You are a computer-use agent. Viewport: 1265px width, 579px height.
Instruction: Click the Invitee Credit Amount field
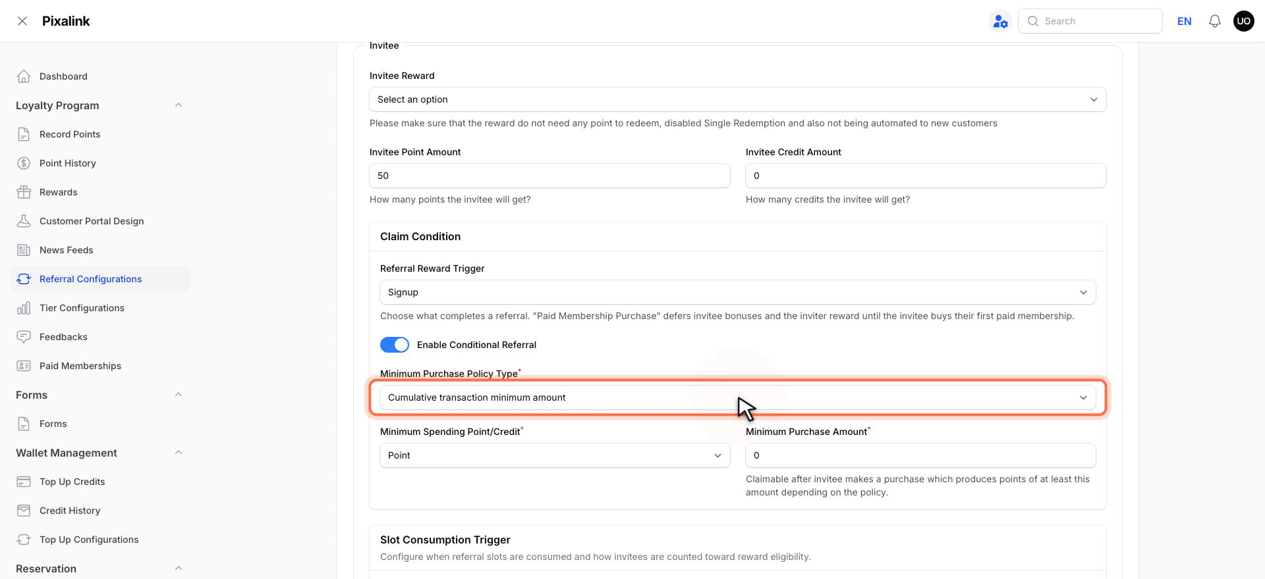[x=926, y=176]
